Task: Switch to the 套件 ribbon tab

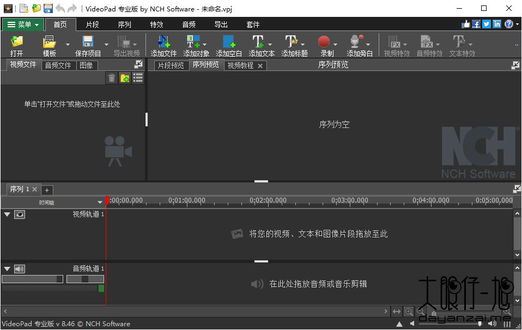Action: click(x=253, y=25)
